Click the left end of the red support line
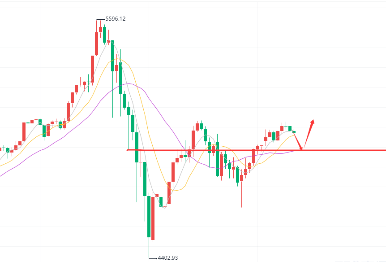The height and width of the screenshot is (262, 386). coord(129,150)
